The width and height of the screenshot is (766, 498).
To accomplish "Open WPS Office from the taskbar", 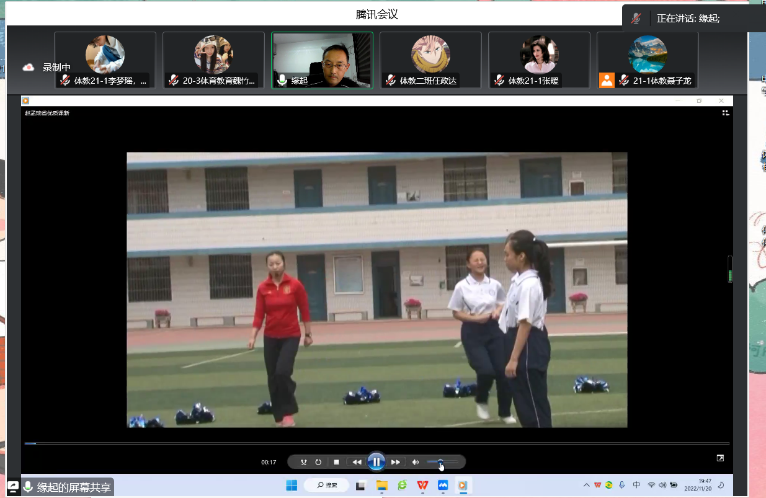I will click(422, 485).
